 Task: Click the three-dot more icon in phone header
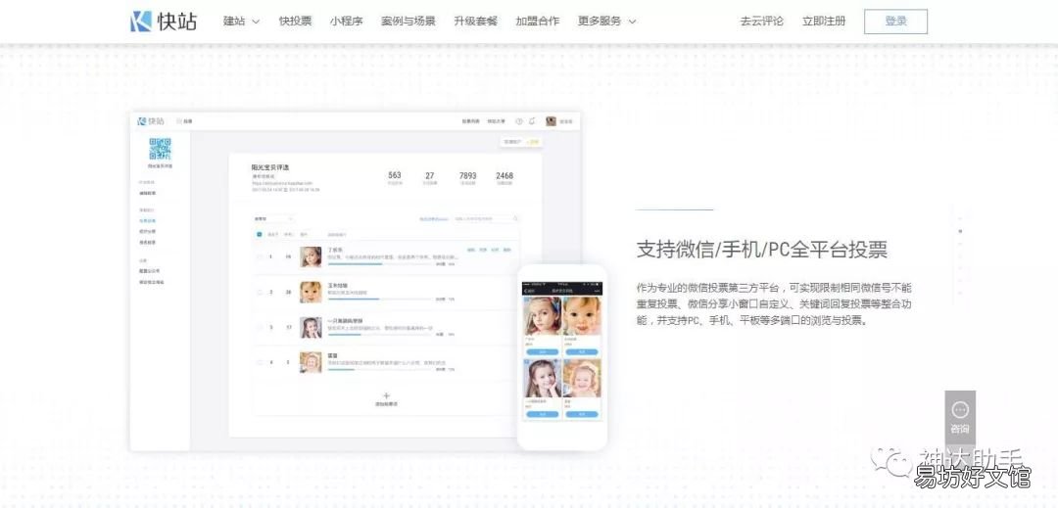[x=596, y=291]
